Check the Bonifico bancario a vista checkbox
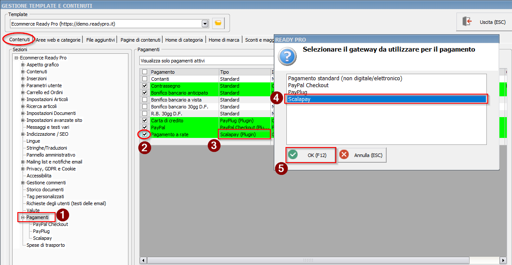The height and width of the screenshot is (265, 512). point(144,100)
